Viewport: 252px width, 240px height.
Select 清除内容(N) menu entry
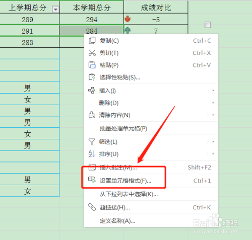(x=151, y=115)
